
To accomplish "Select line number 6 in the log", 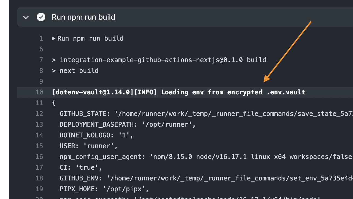I will [41, 49].
